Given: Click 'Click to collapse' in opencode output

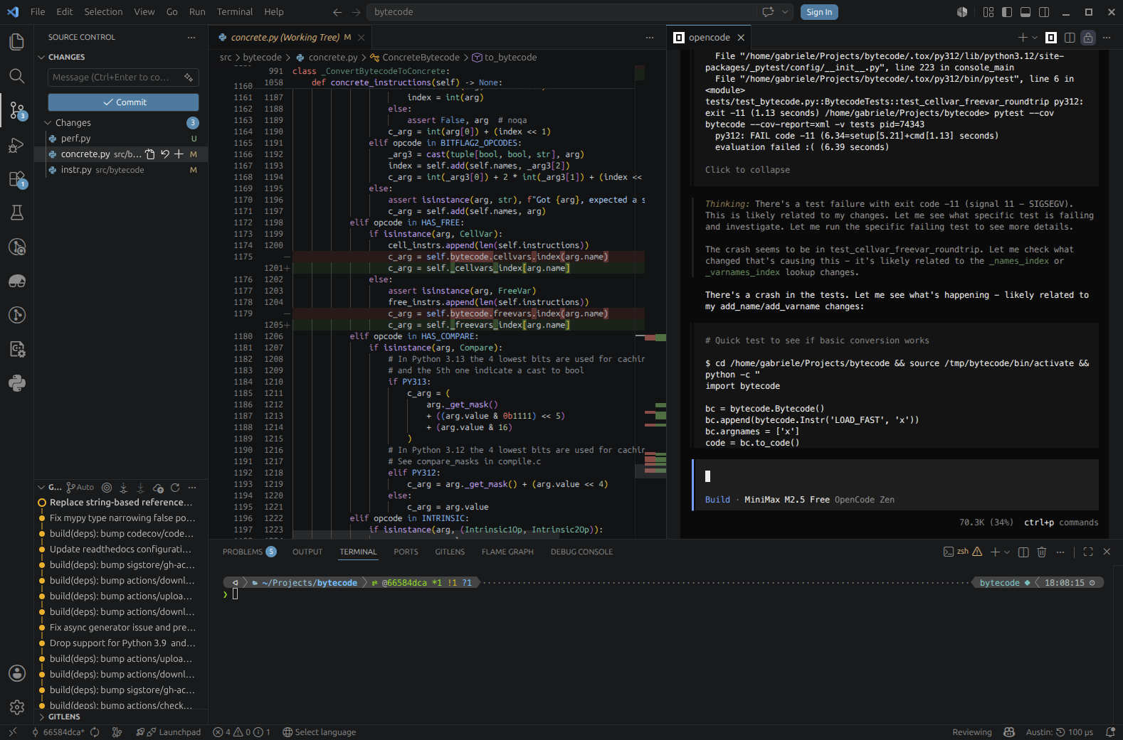Looking at the screenshot, I should point(747,170).
